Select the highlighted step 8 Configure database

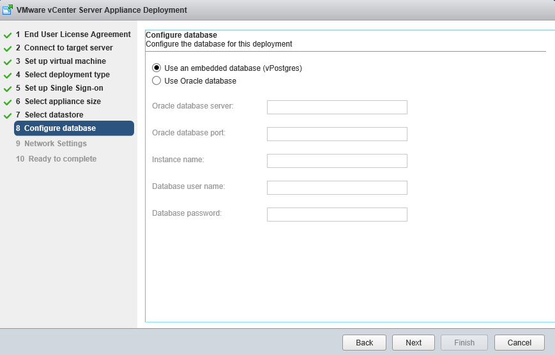pyautogui.click(x=74, y=128)
